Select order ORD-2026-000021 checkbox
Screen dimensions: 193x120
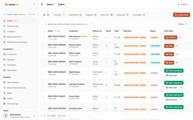click(44, 97)
